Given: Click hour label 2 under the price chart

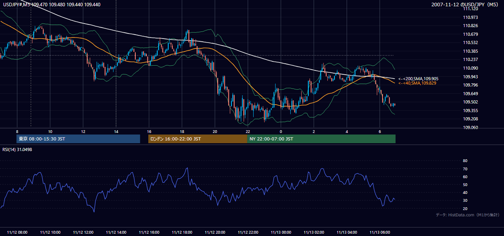Looking at the screenshot, I should [x=314, y=131].
